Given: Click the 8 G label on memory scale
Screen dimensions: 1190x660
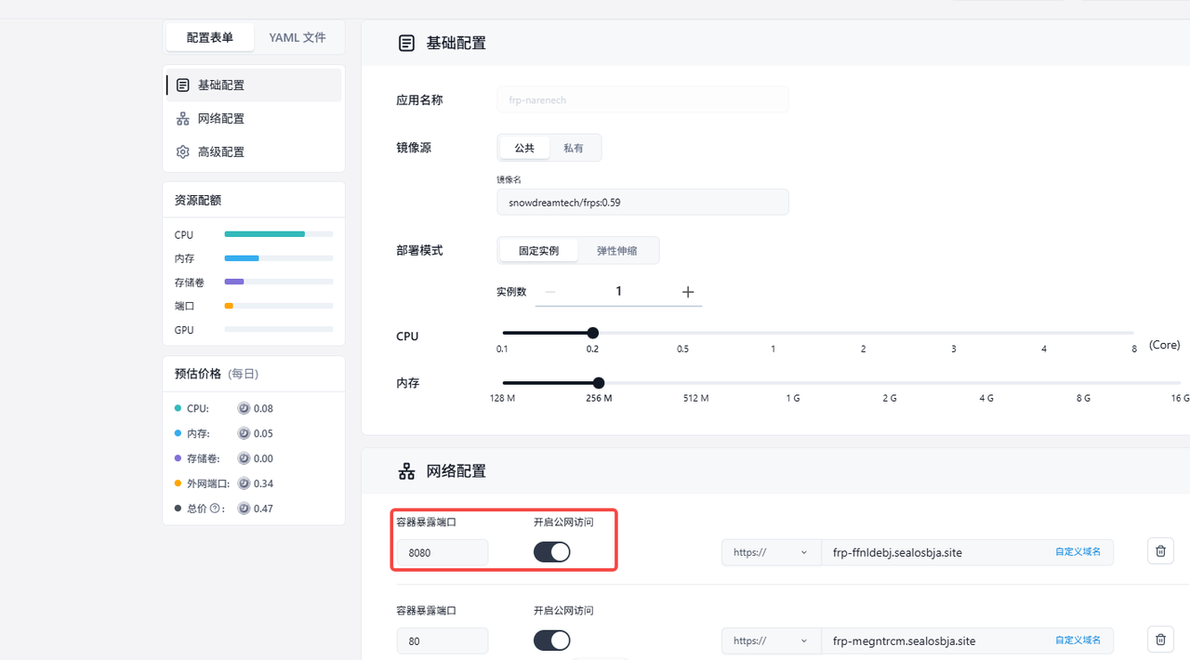Looking at the screenshot, I should point(1083,398).
